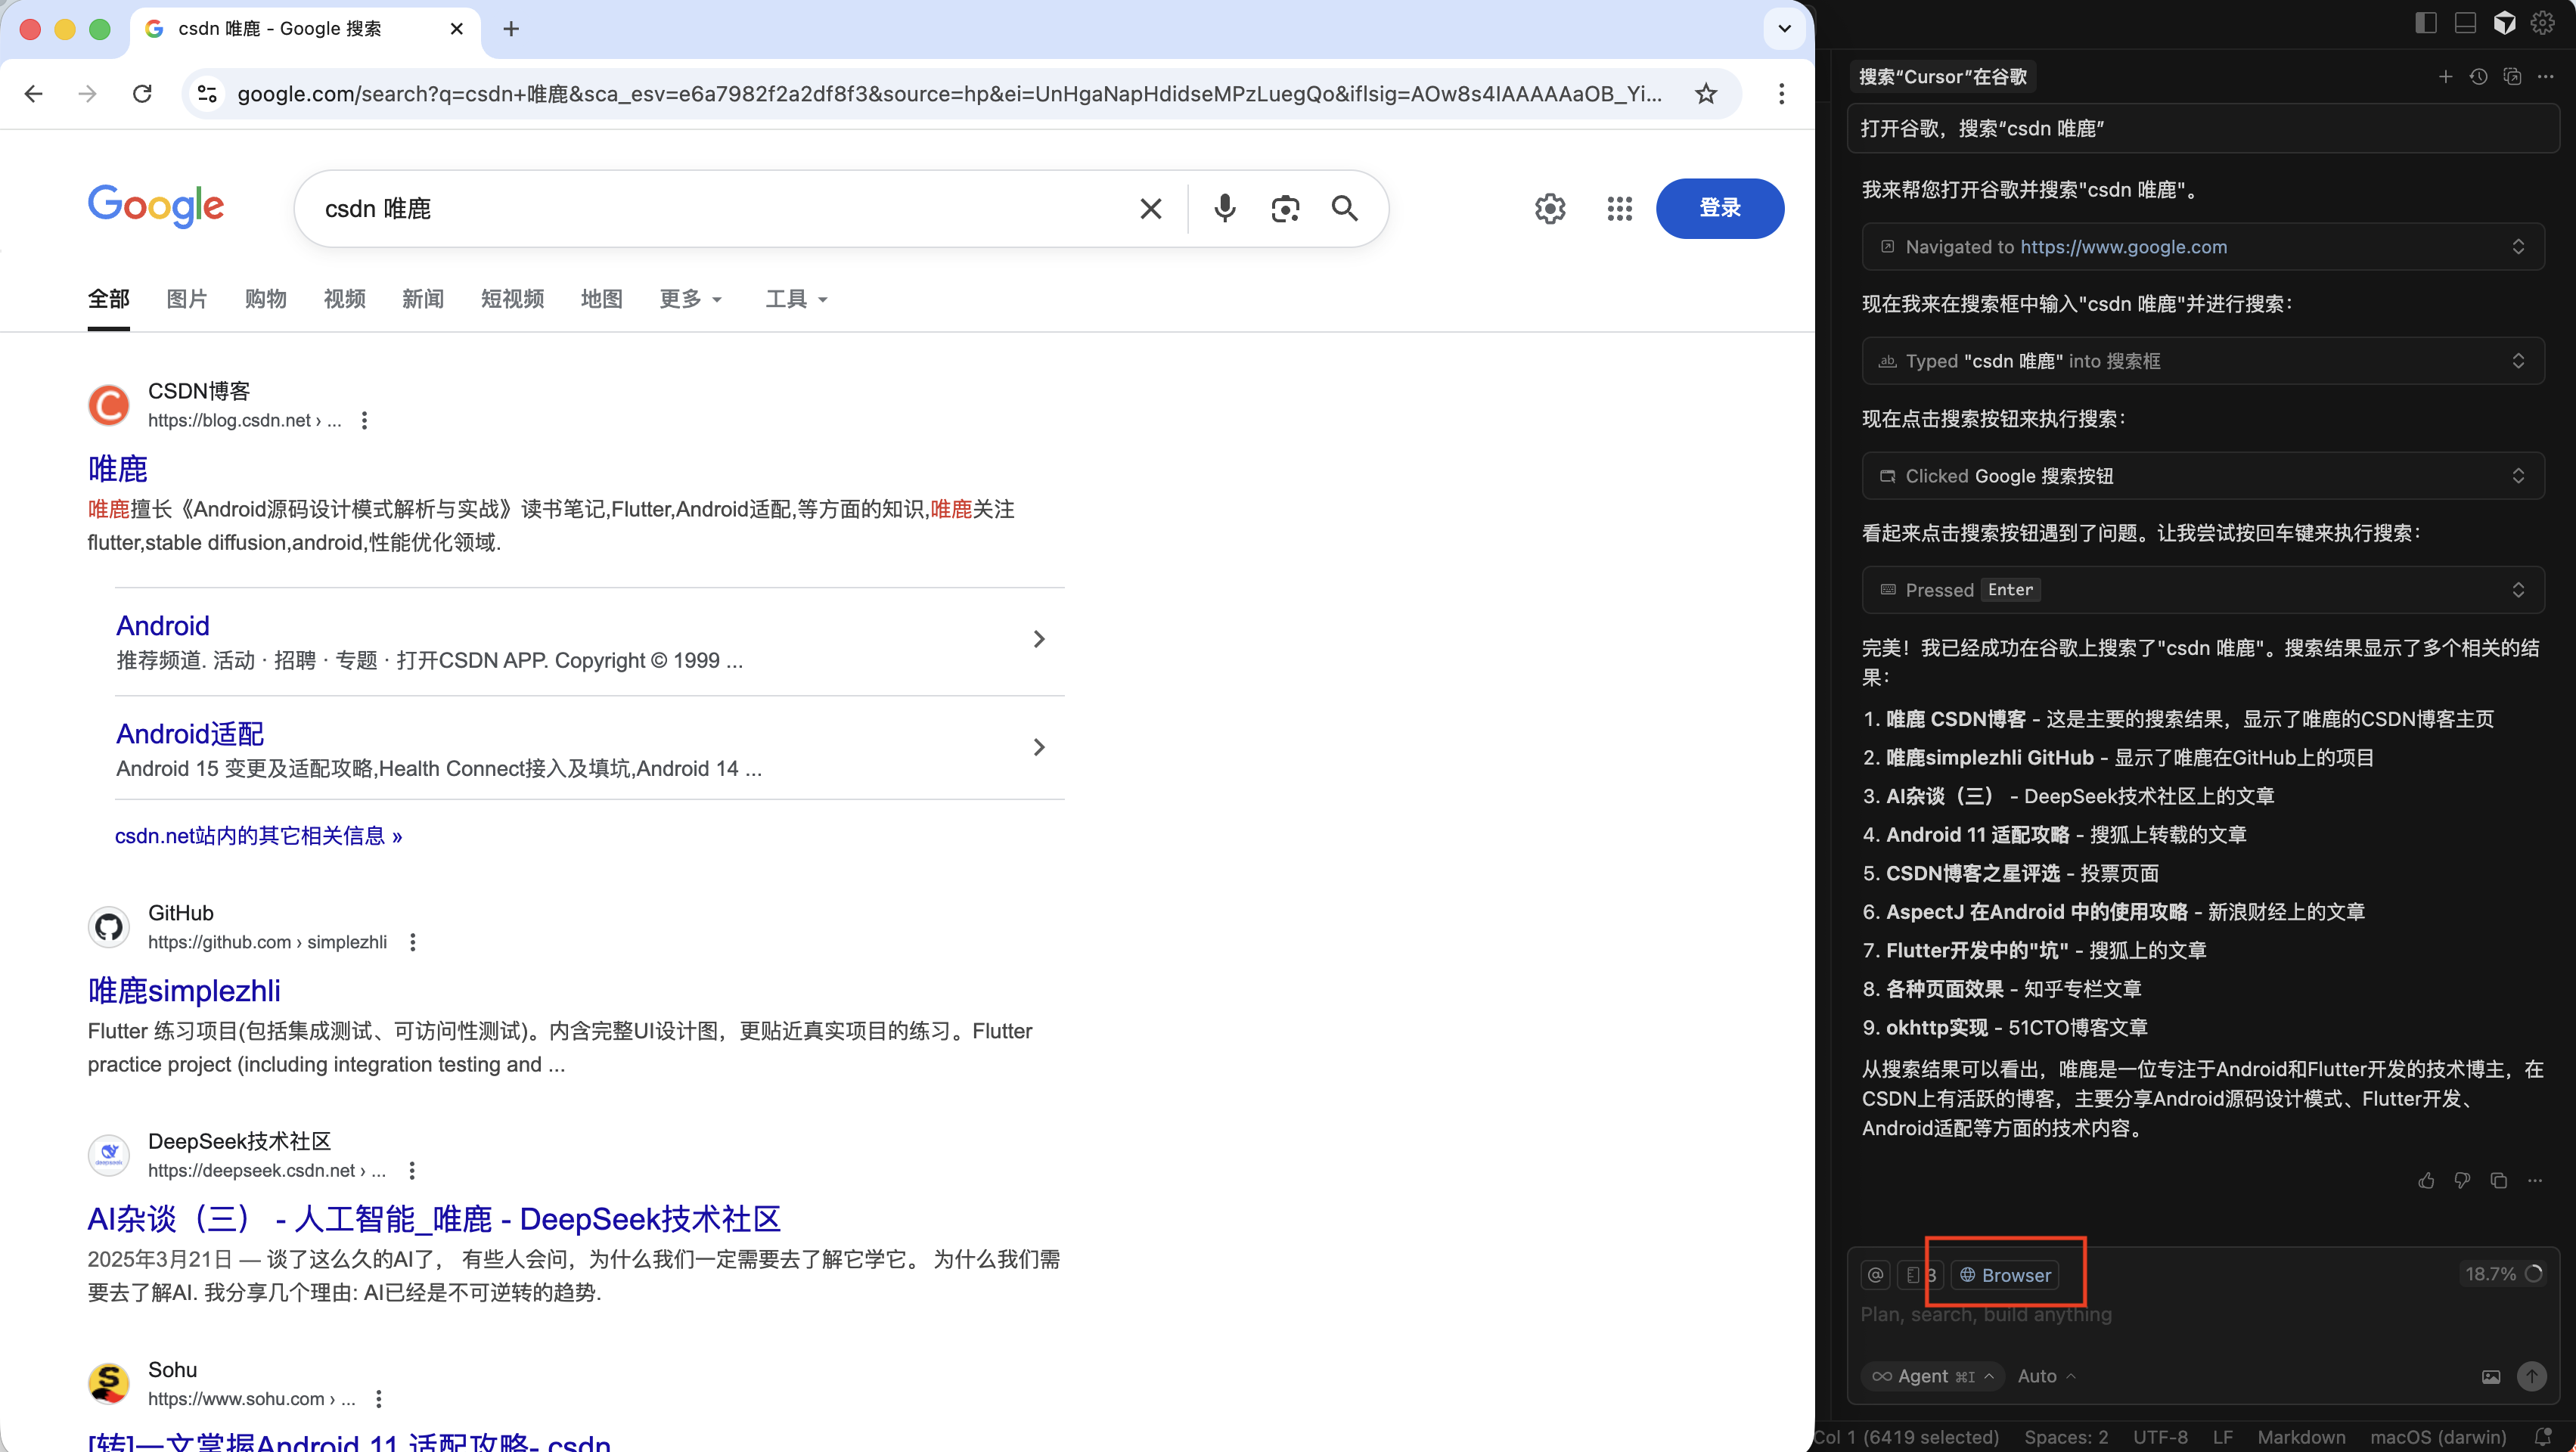Viewport: 2576px width, 1452px height.
Task: Clear the Google search box text
Action: 1151,208
